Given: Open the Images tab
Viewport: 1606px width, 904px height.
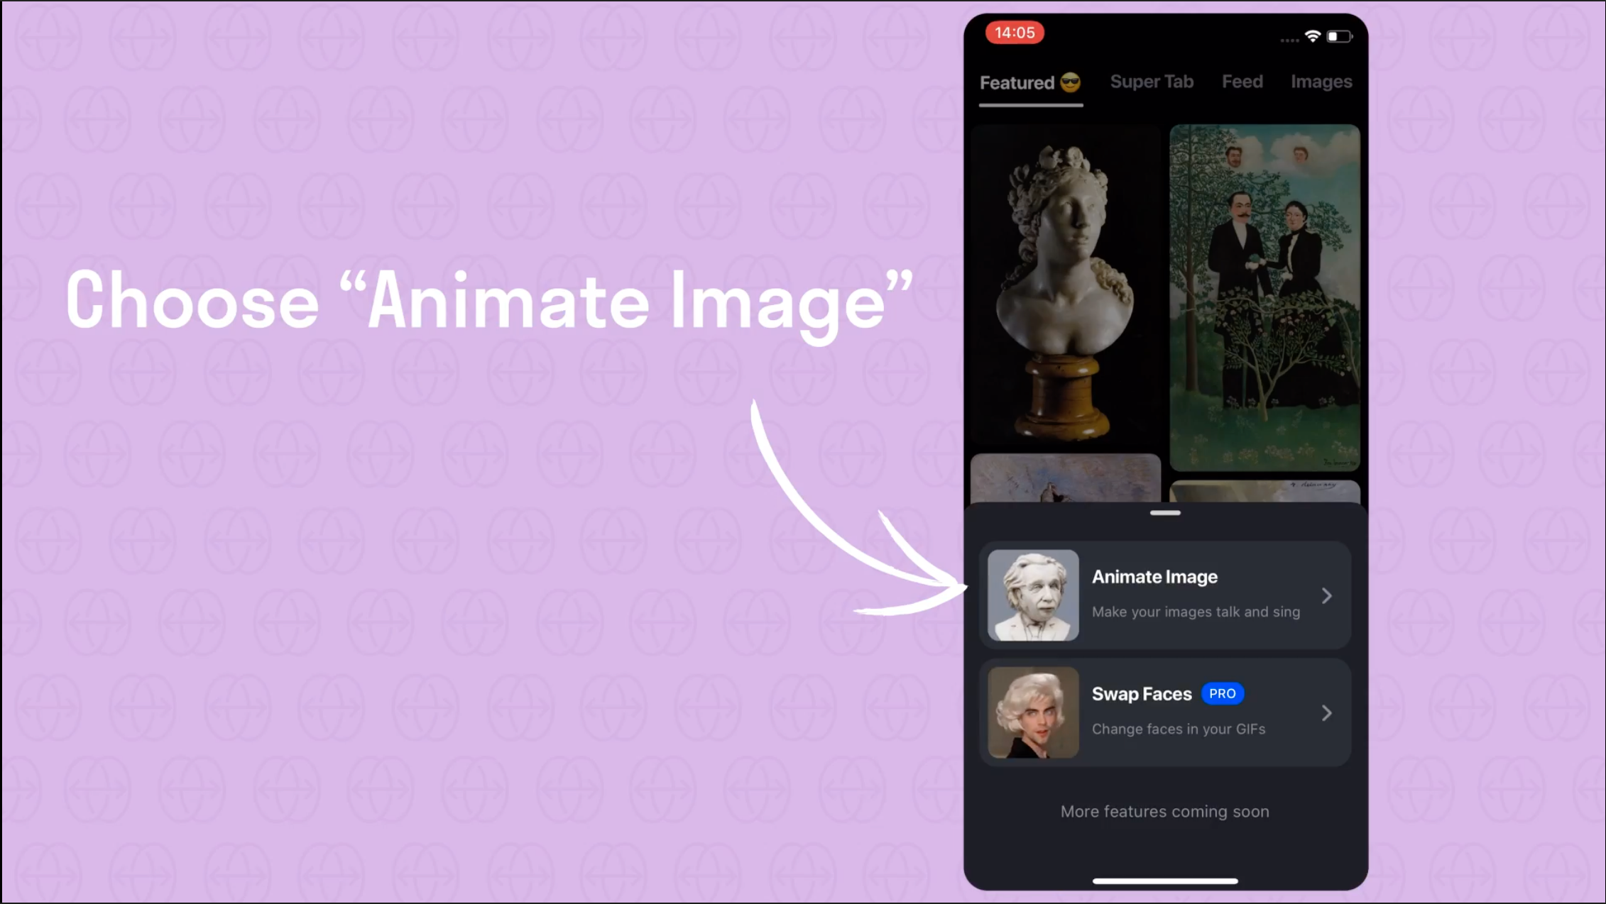Looking at the screenshot, I should (x=1321, y=82).
